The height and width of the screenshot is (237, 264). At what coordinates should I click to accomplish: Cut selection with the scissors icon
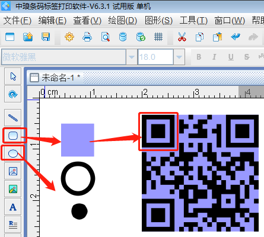(182, 37)
